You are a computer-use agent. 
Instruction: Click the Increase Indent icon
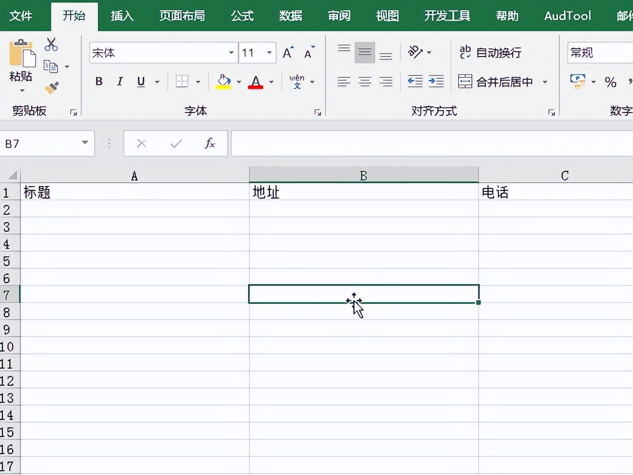pyautogui.click(x=436, y=81)
